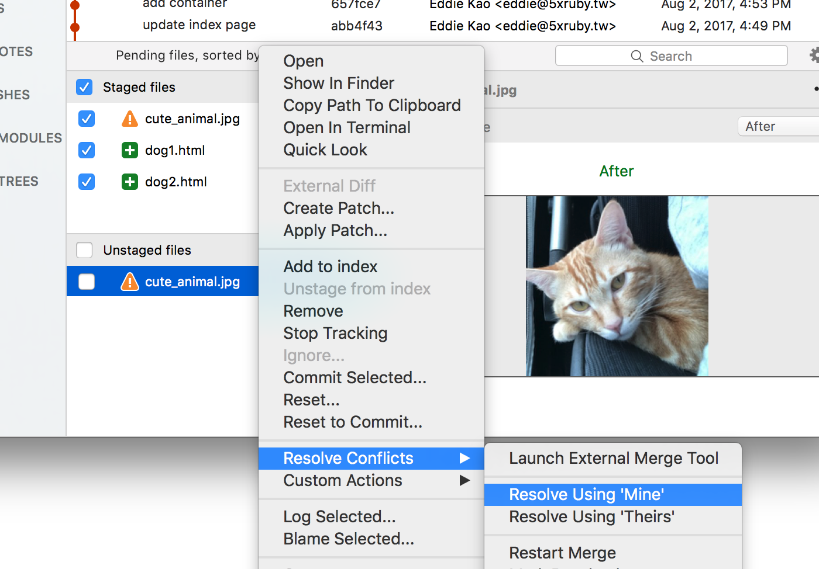Check the Unstaged files header checkbox
Viewport: 819px width, 569px height.
pos(84,250)
